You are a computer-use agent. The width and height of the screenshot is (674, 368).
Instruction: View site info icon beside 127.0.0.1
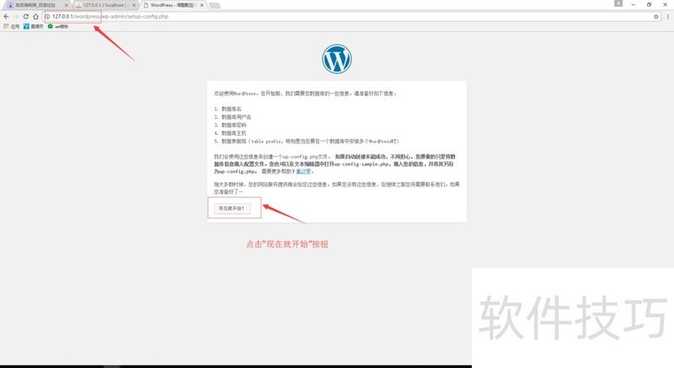tap(48, 16)
